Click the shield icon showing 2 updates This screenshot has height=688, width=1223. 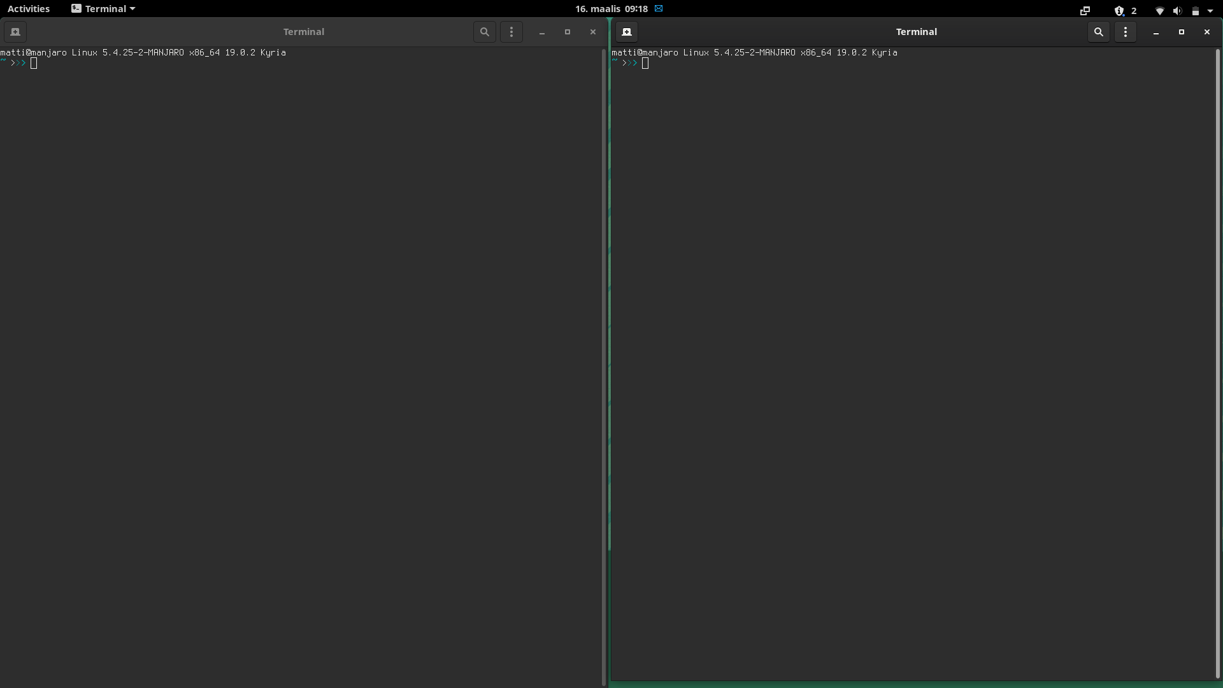click(1124, 11)
